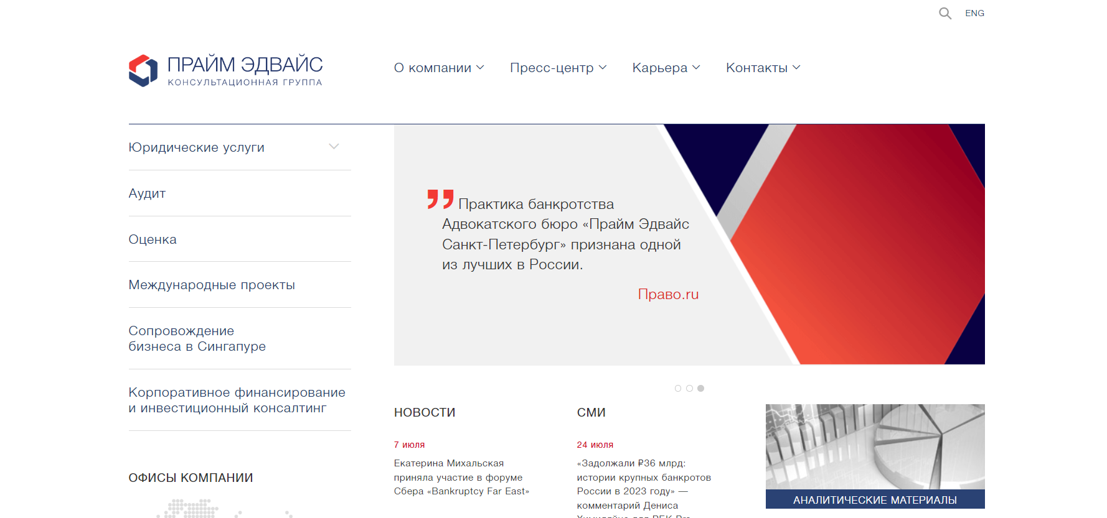Click the 24 июля media date
The width and height of the screenshot is (1107, 518).
coord(595,445)
